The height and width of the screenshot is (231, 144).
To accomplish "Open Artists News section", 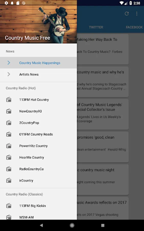I will (38, 74).
